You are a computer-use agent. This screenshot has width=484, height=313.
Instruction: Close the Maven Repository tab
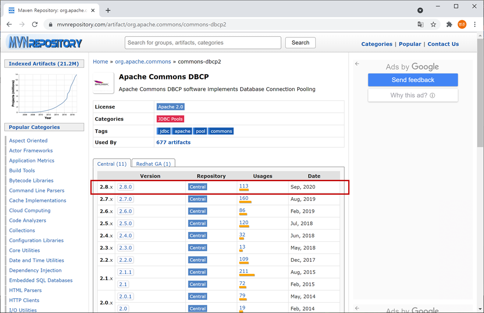(x=93, y=11)
